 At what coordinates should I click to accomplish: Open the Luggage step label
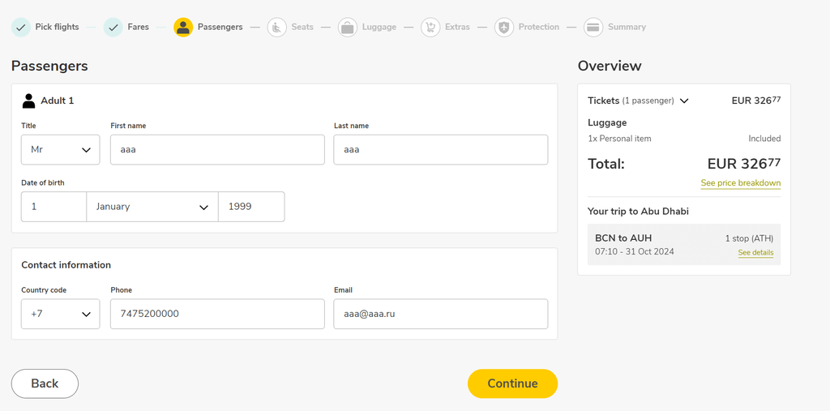pos(379,27)
